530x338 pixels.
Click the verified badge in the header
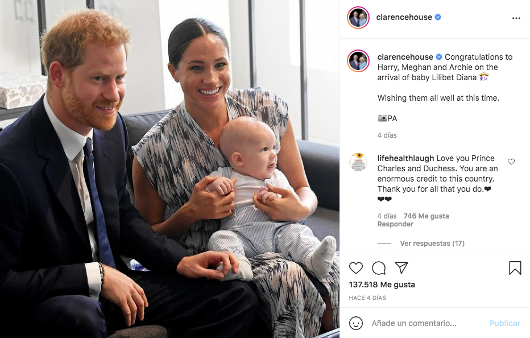tap(438, 17)
